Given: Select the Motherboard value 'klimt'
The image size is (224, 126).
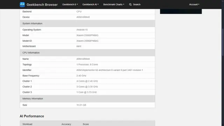Looking at the screenshot, I should (x=79, y=46).
